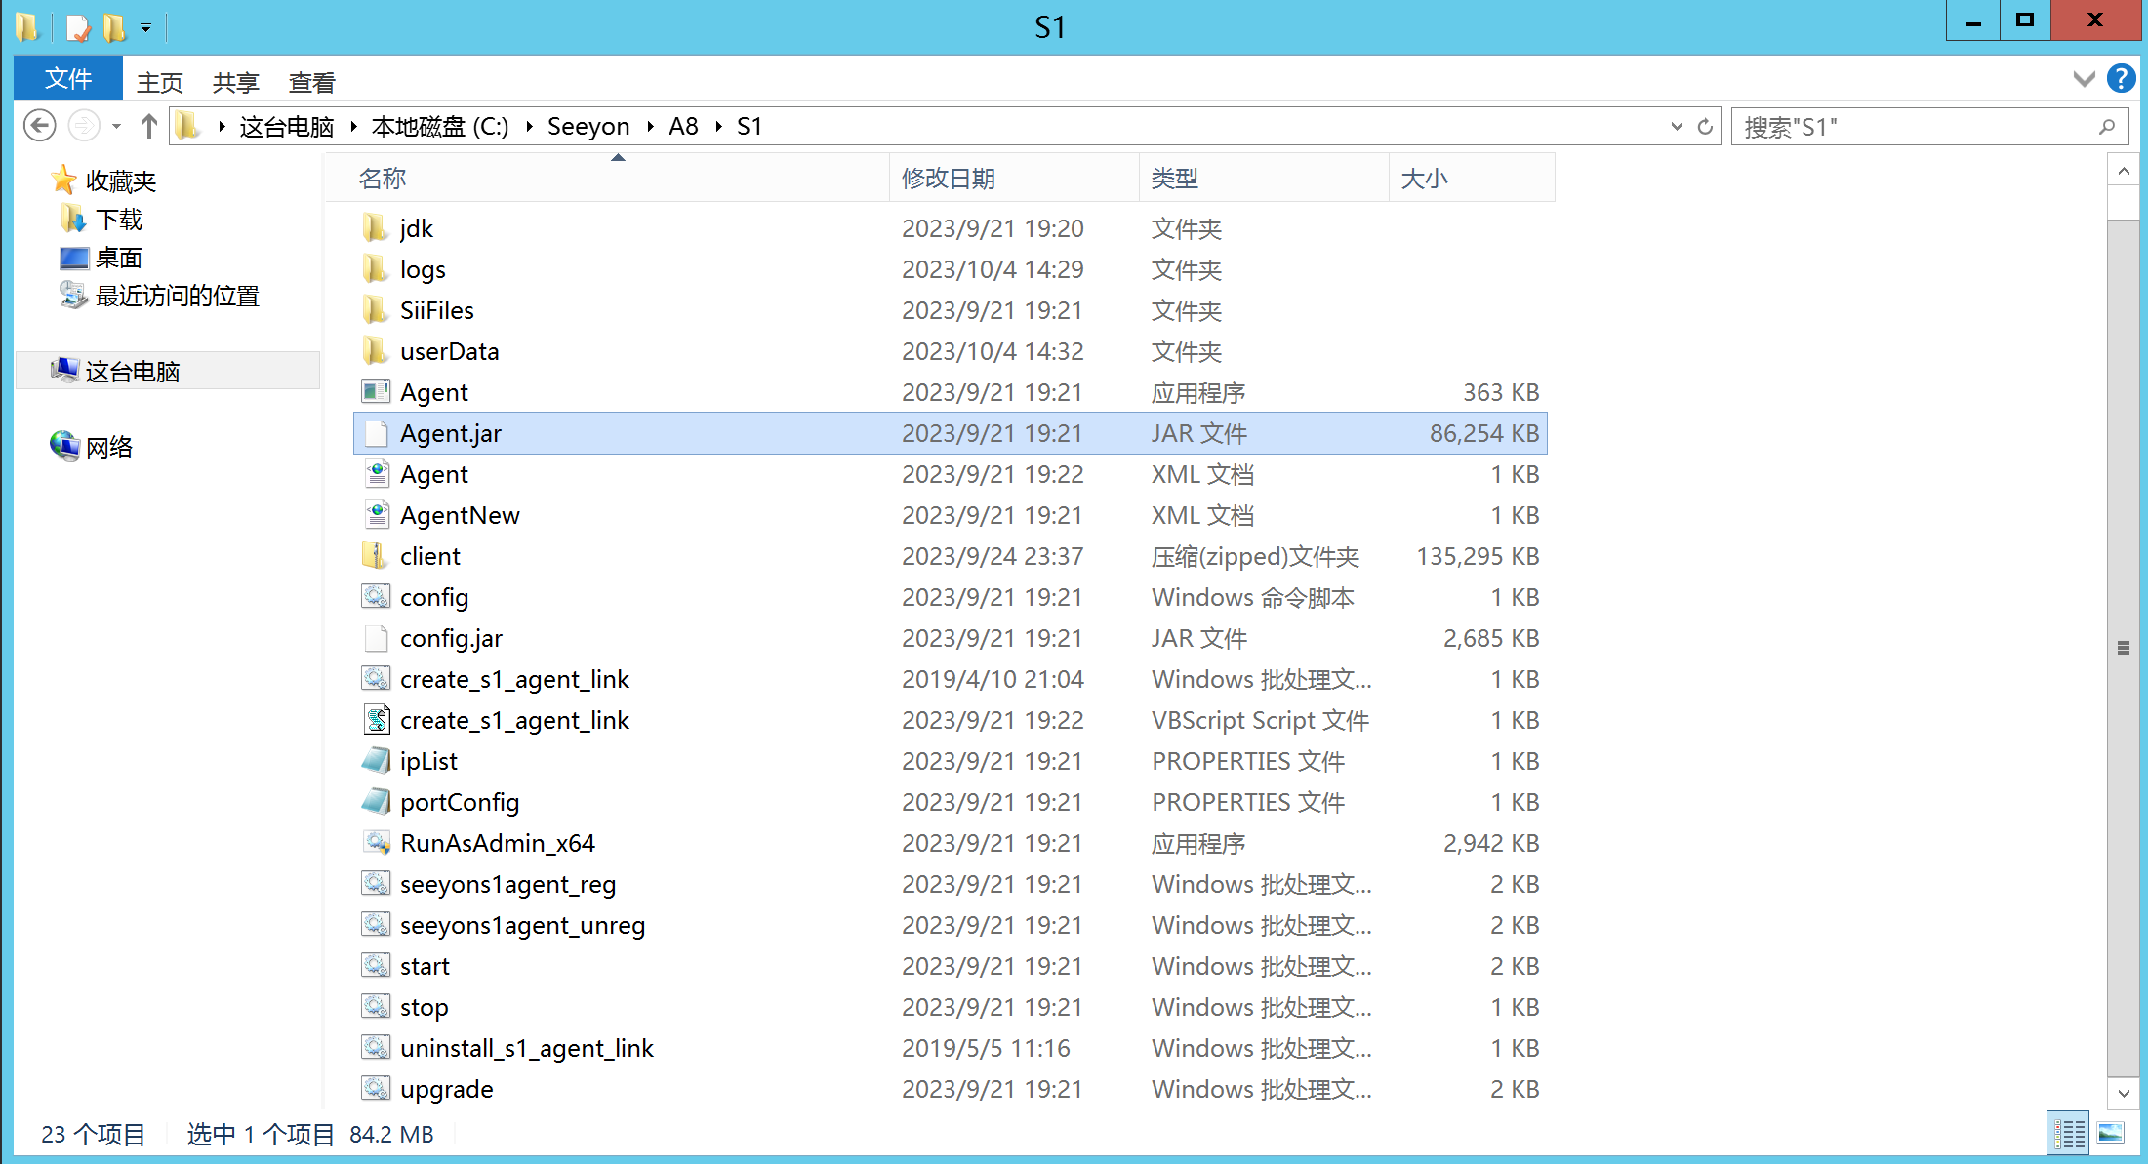This screenshot has width=2148, height=1164.
Task: Open the Quick Access Toolbar dropdown
Action: coord(145,28)
